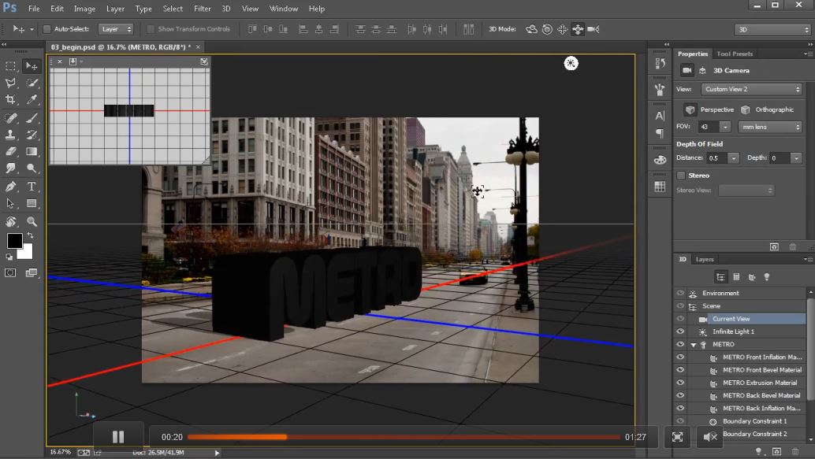The image size is (815, 459).
Task: Hide METRO Extrusion Material
Action: (x=680, y=383)
